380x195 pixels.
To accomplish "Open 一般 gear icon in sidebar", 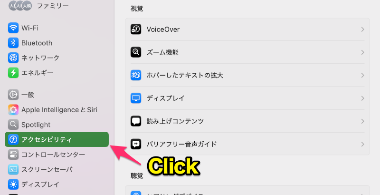I will (13, 95).
